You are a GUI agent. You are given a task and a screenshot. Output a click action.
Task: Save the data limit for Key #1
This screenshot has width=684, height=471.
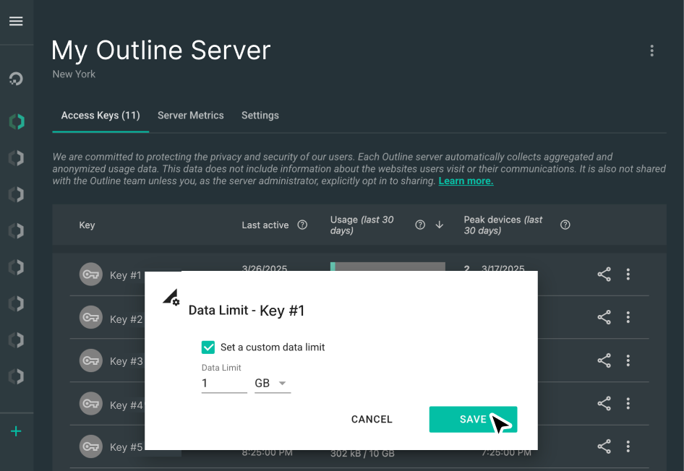coord(473,419)
